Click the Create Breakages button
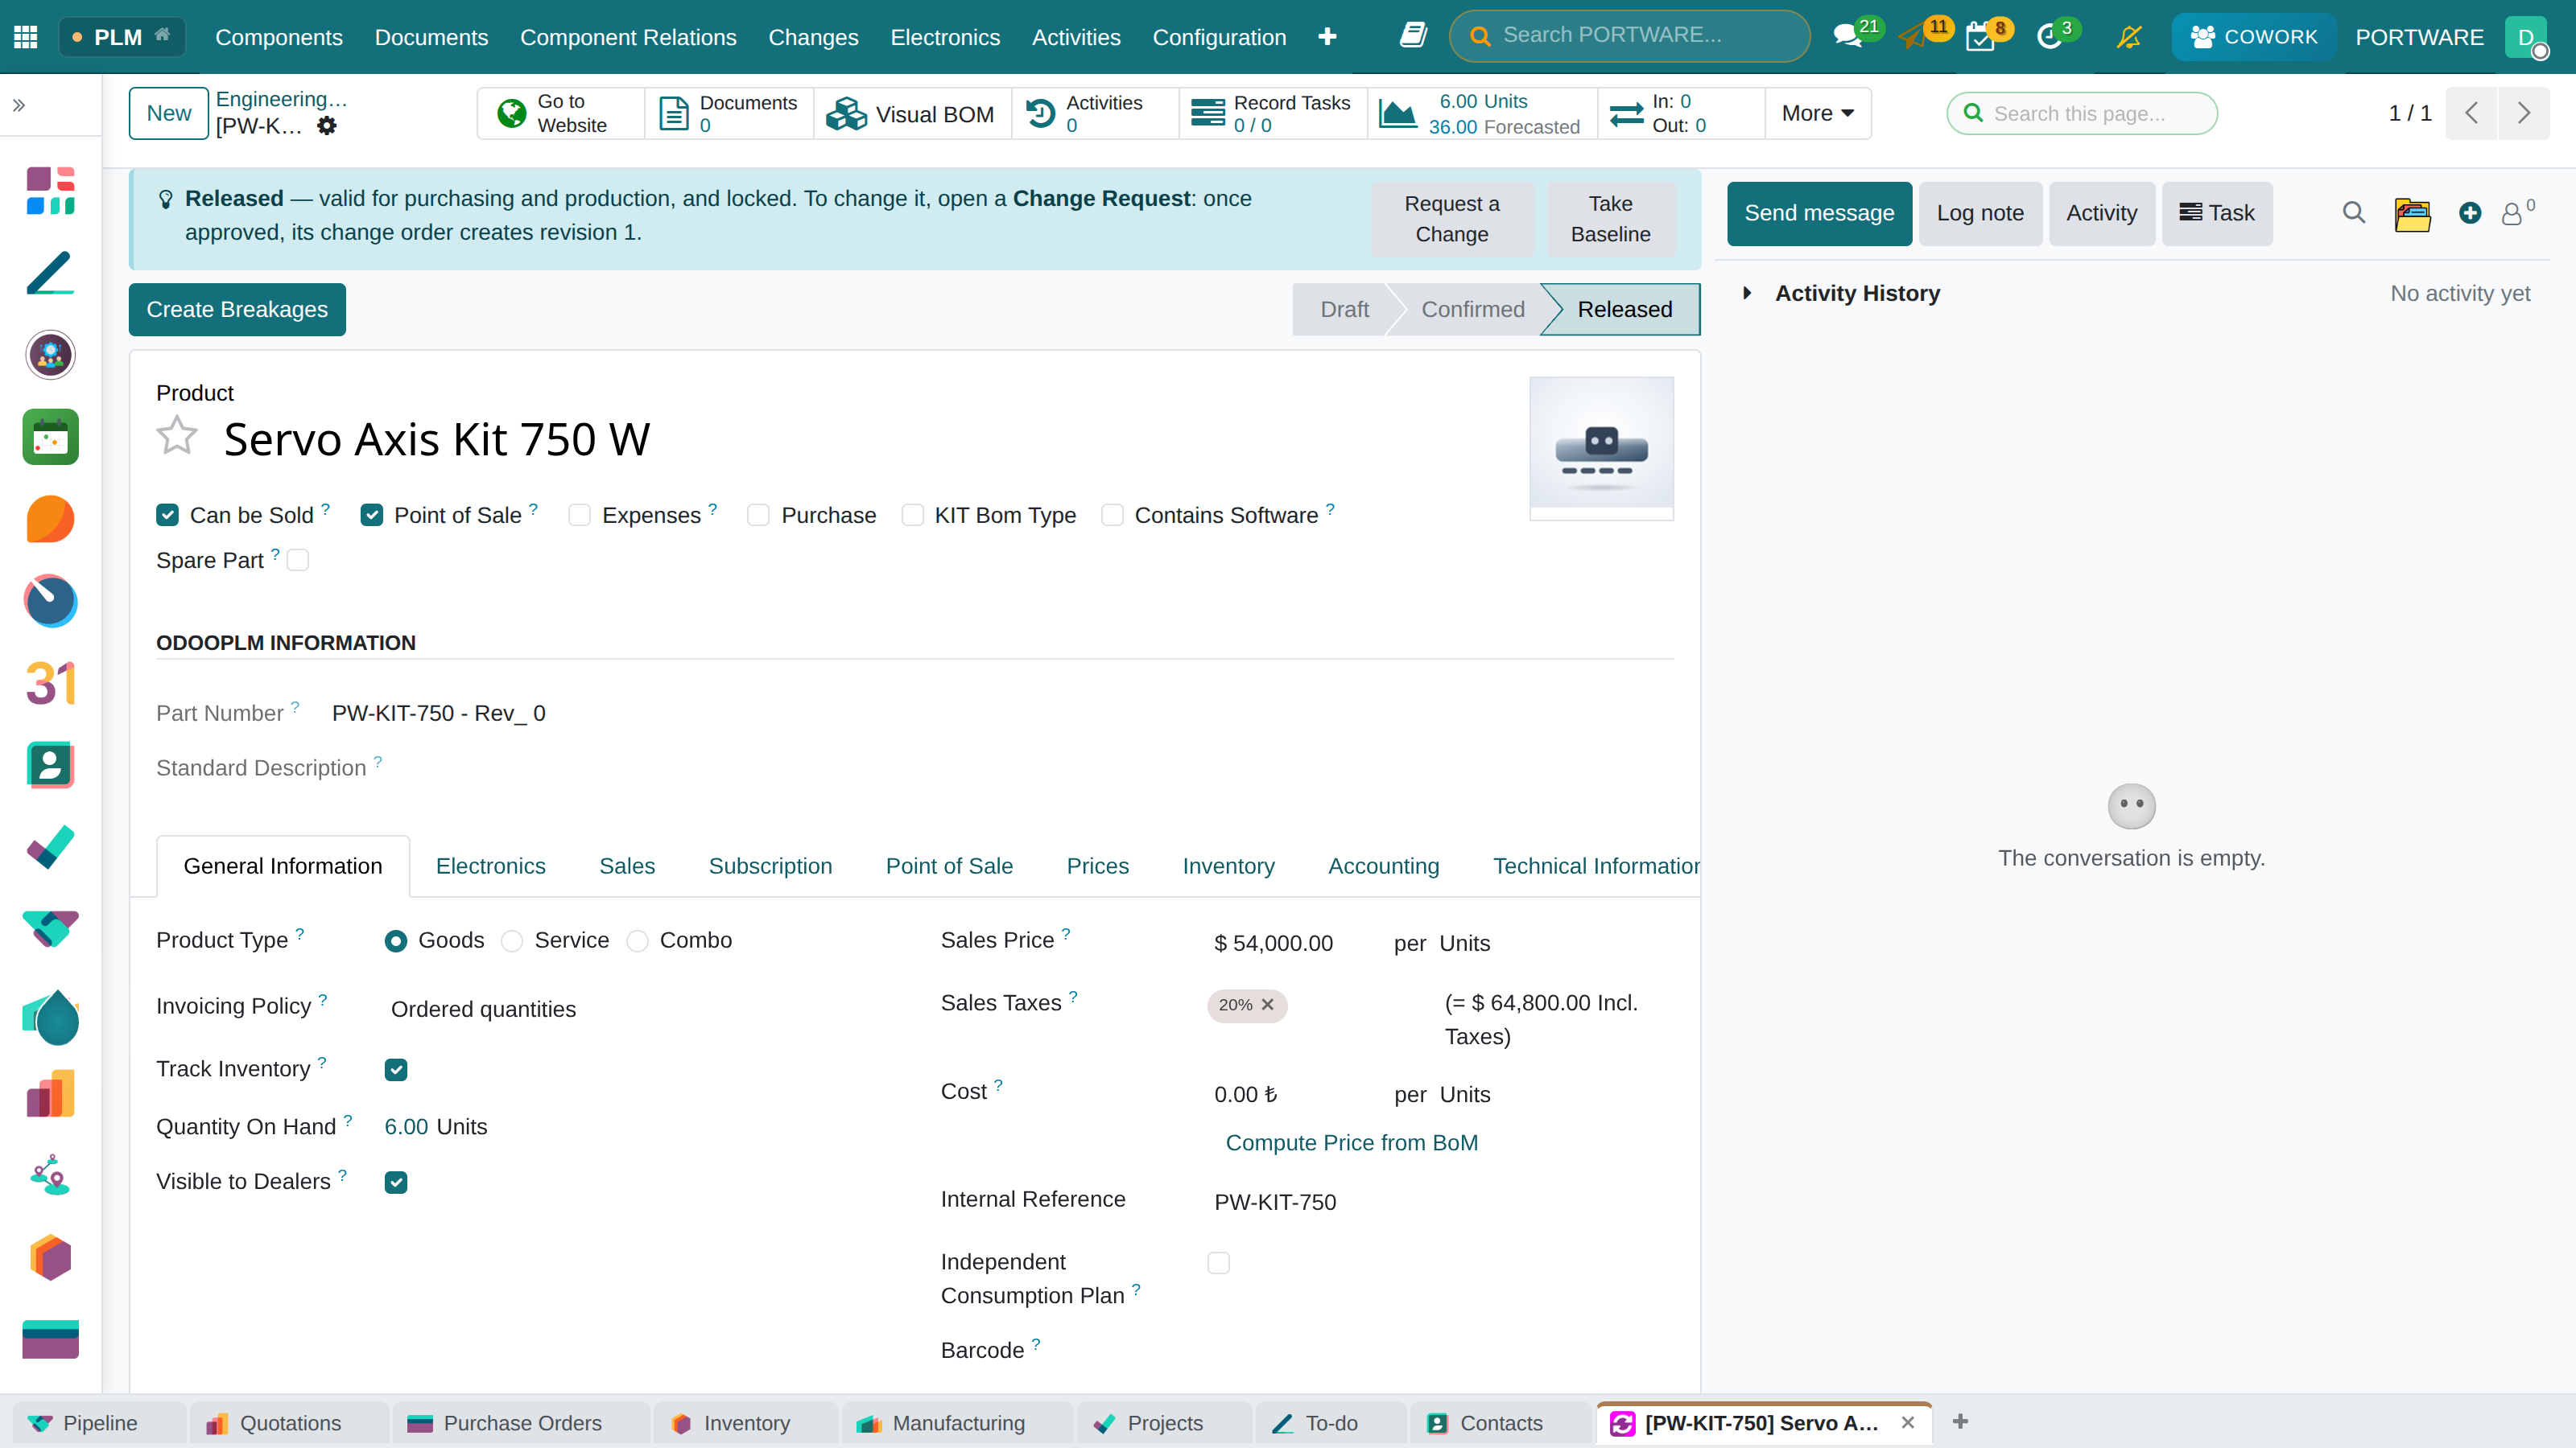The image size is (2576, 1448). (x=237, y=309)
